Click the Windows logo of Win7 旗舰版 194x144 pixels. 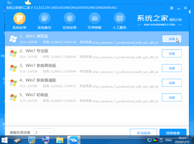pyautogui.click(x=13, y=39)
